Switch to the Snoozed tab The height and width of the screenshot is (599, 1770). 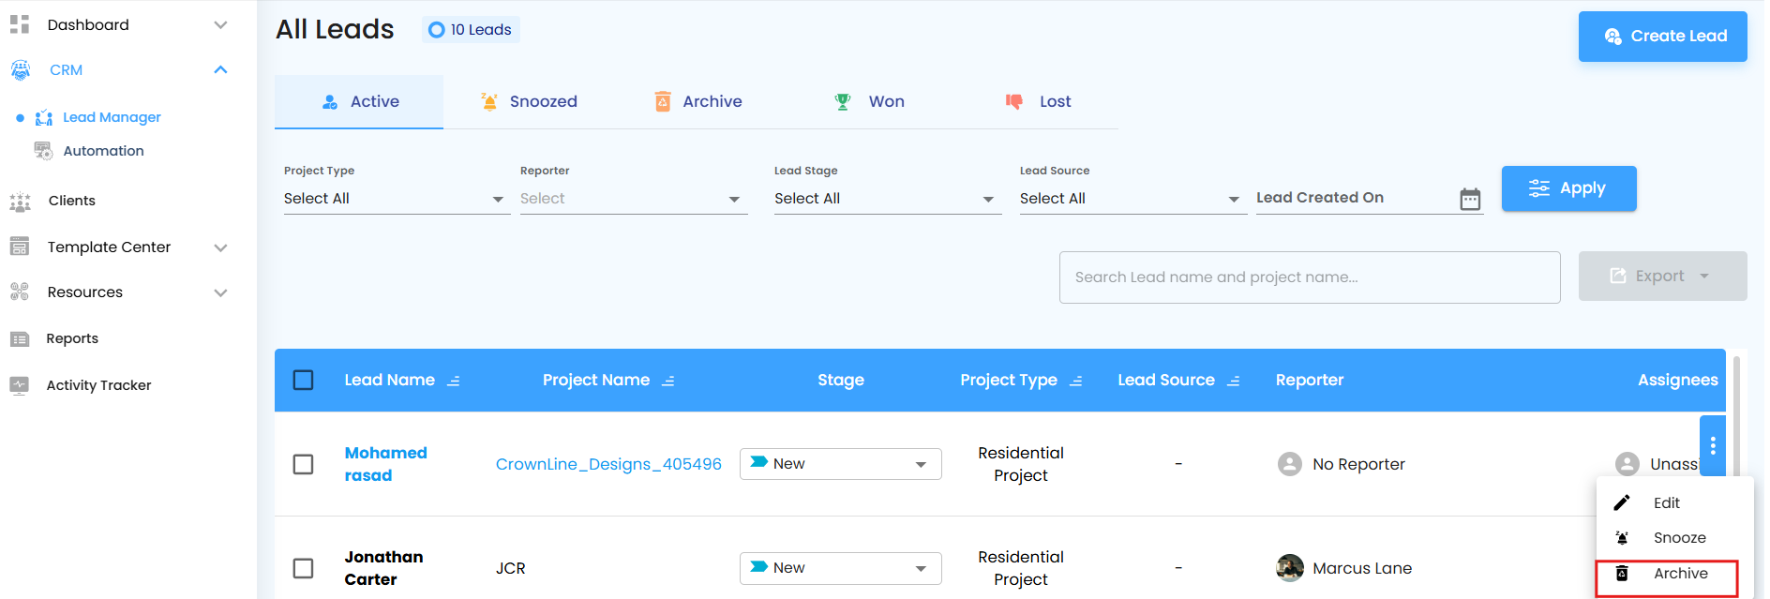(x=529, y=101)
